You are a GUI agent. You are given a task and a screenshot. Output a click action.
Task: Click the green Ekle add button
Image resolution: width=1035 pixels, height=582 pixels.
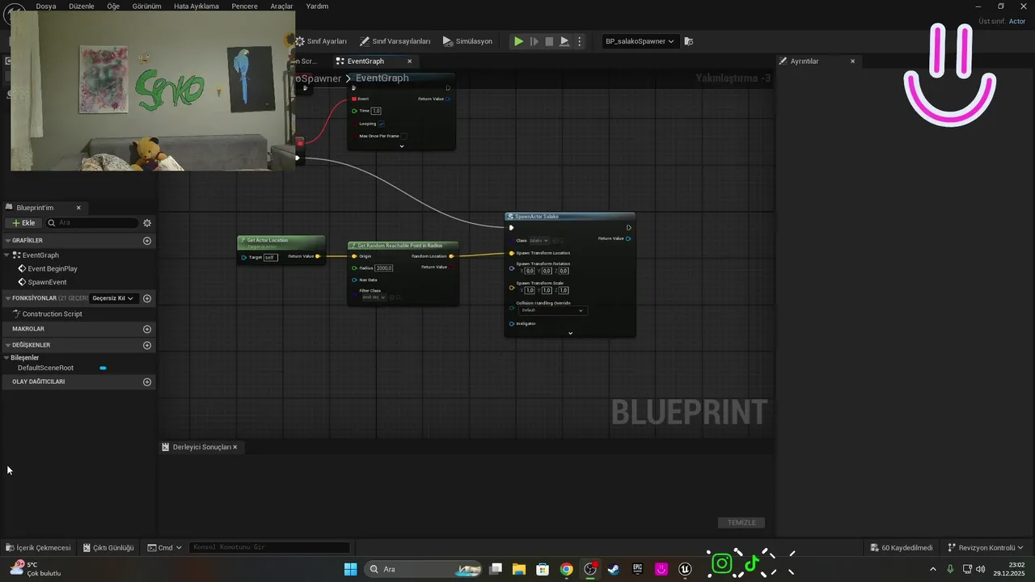(23, 223)
